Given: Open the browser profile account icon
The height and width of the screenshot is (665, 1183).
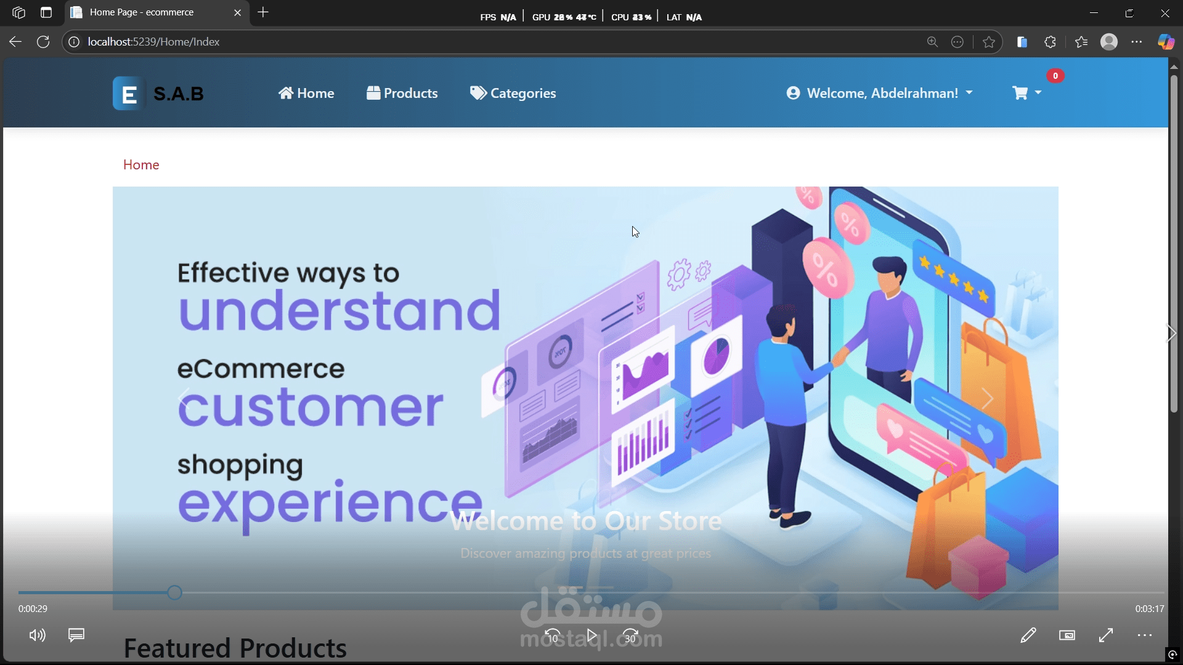Looking at the screenshot, I should click(1109, 41).
